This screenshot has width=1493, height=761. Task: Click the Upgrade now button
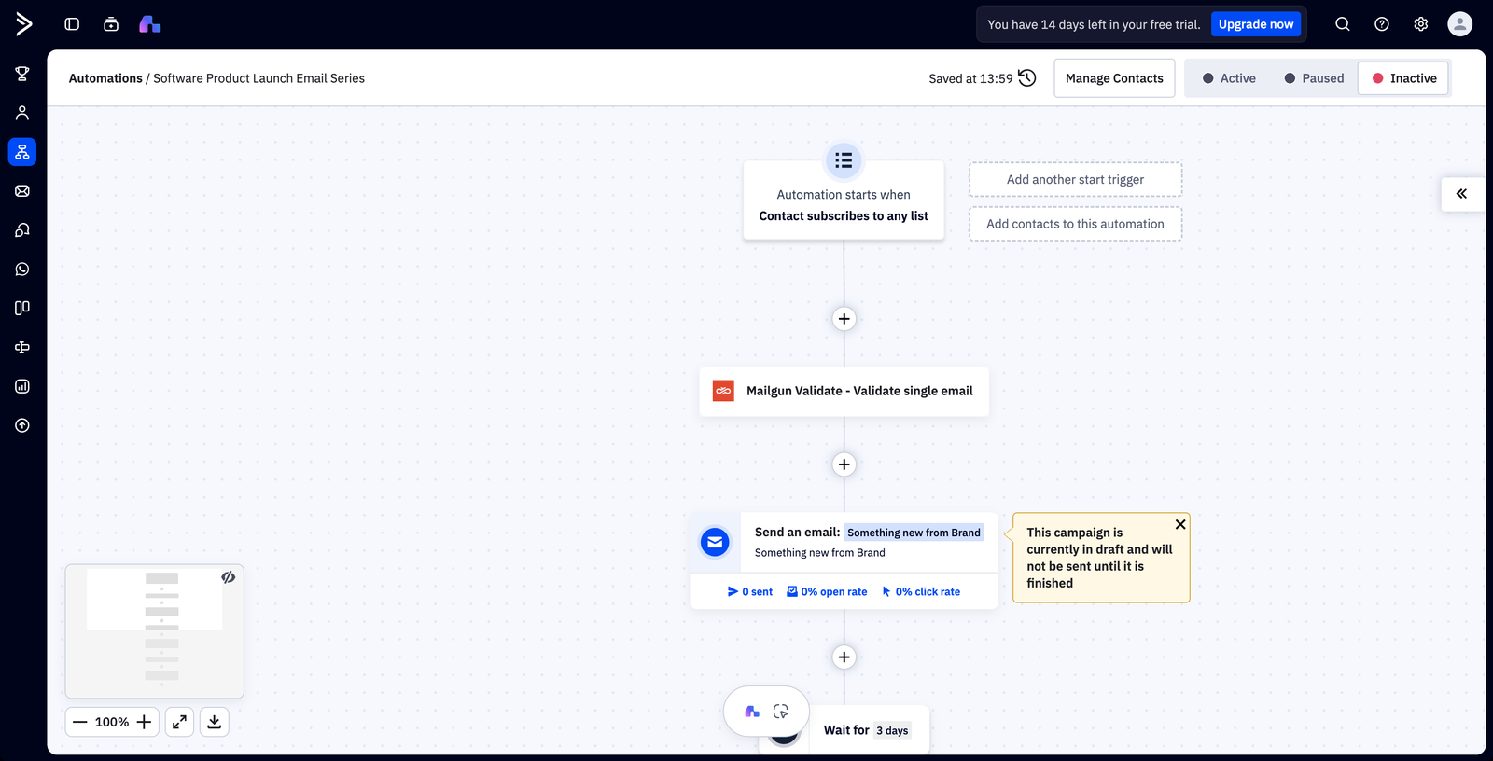click(x=1256, y=24)
